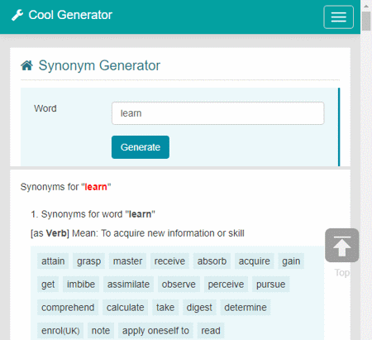Open the Synonym Generator heading link

click(99, 65)
